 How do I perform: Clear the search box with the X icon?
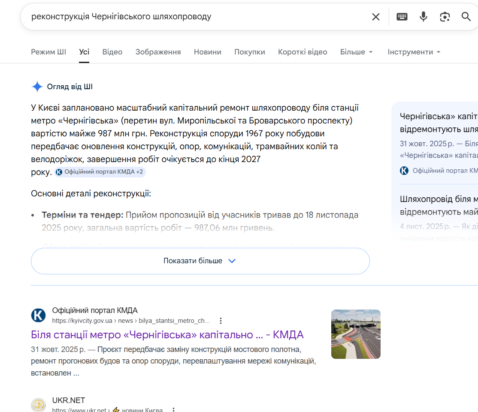tap(375, 17)
